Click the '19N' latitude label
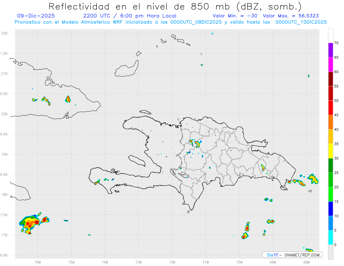The height and width of the screenshot is (266, 344). [x=4, y=154]
